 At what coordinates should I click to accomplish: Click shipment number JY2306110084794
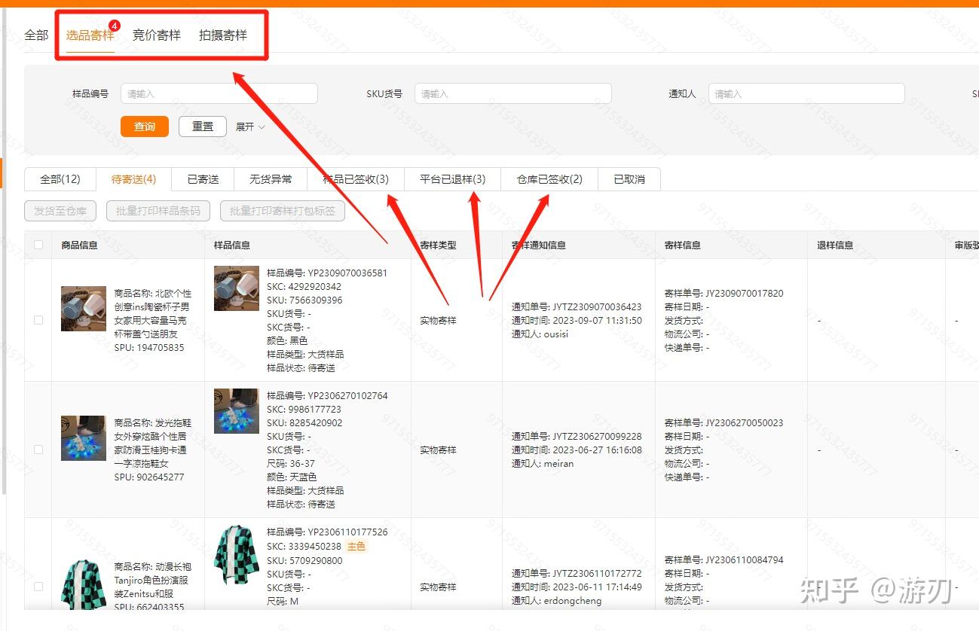744,560
